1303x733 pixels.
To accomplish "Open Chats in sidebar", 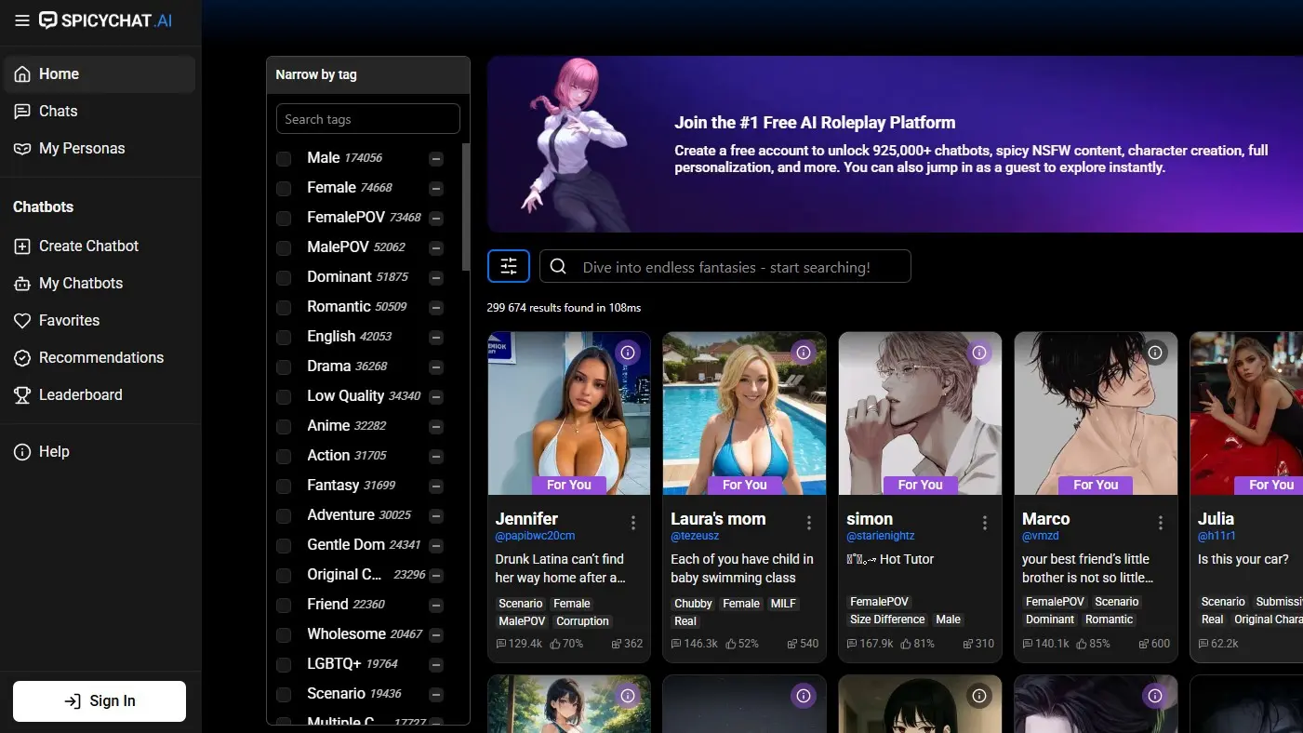I will coord(100,112).
